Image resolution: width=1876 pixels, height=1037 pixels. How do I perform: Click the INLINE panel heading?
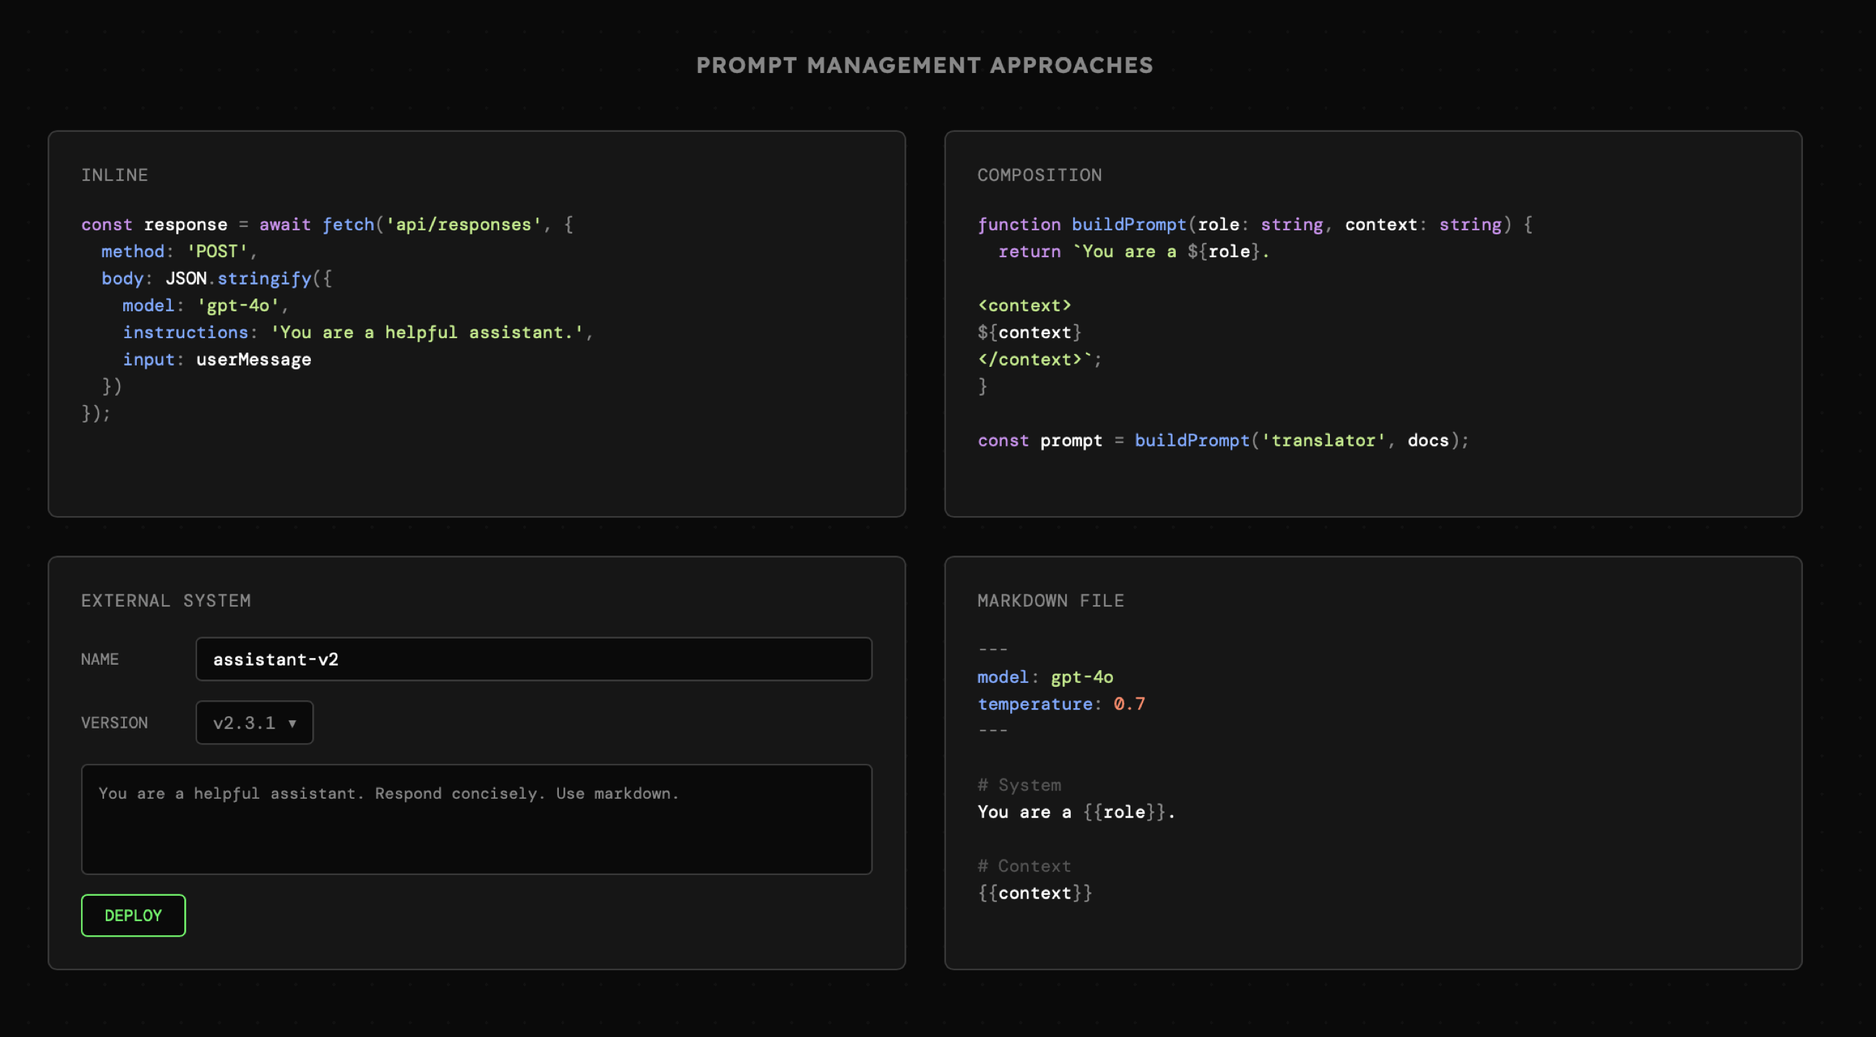(115, 175)
